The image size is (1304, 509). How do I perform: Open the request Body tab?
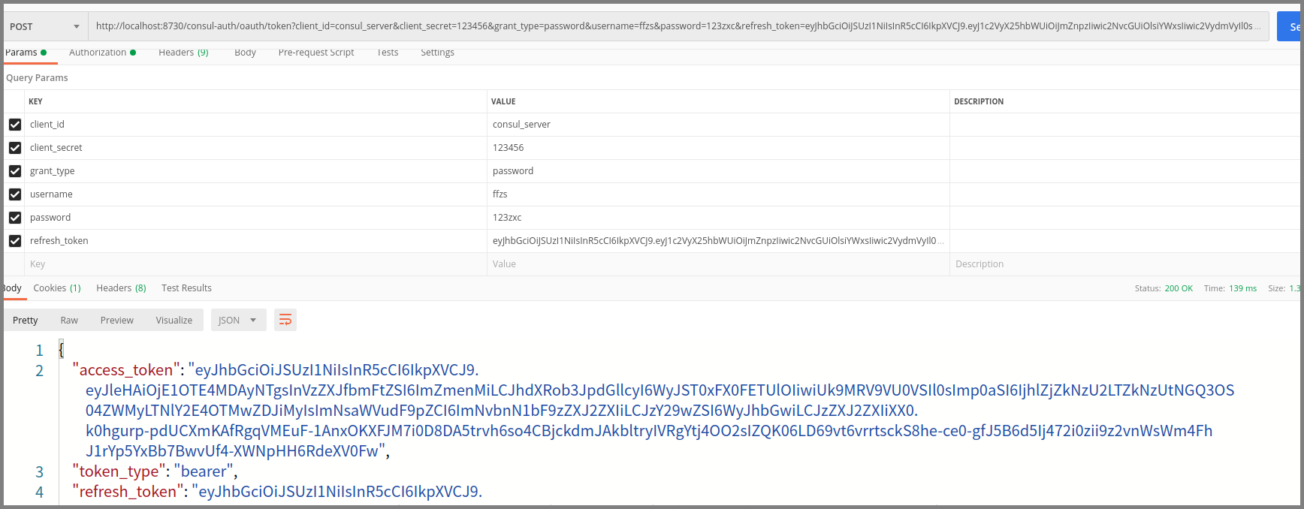pos(245,53)
